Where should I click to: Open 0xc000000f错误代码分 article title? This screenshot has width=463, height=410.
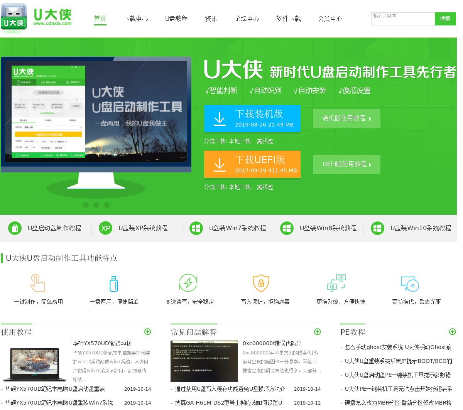click(272, 343)
